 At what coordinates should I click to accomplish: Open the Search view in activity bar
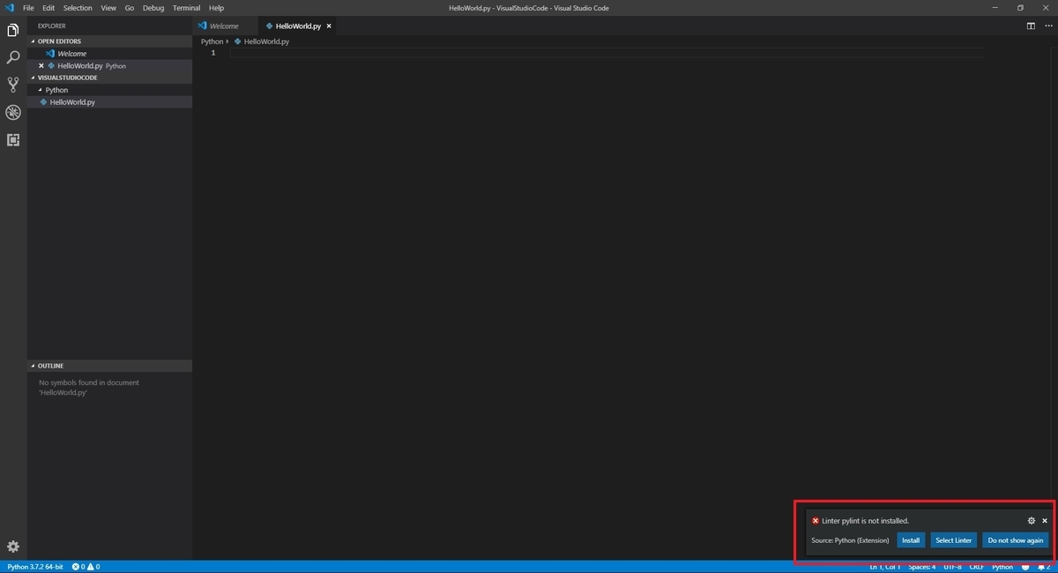click(x=13, y=57)
